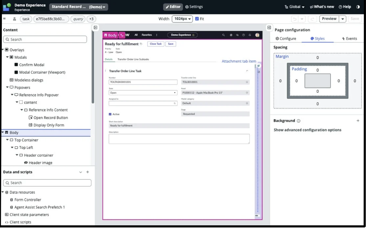Image resolution: width=366 pixels, height=228 pixels.
Task: Select the search icon in the preview header
Action: pyautogui.click(x=224, y=35)
